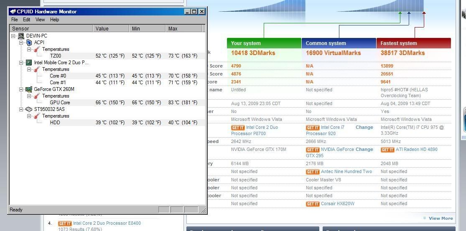The width and height of the screenshot is (466, 231).
Task: Open the View menu in Hardware Monitor
Action: pos(40,20)
